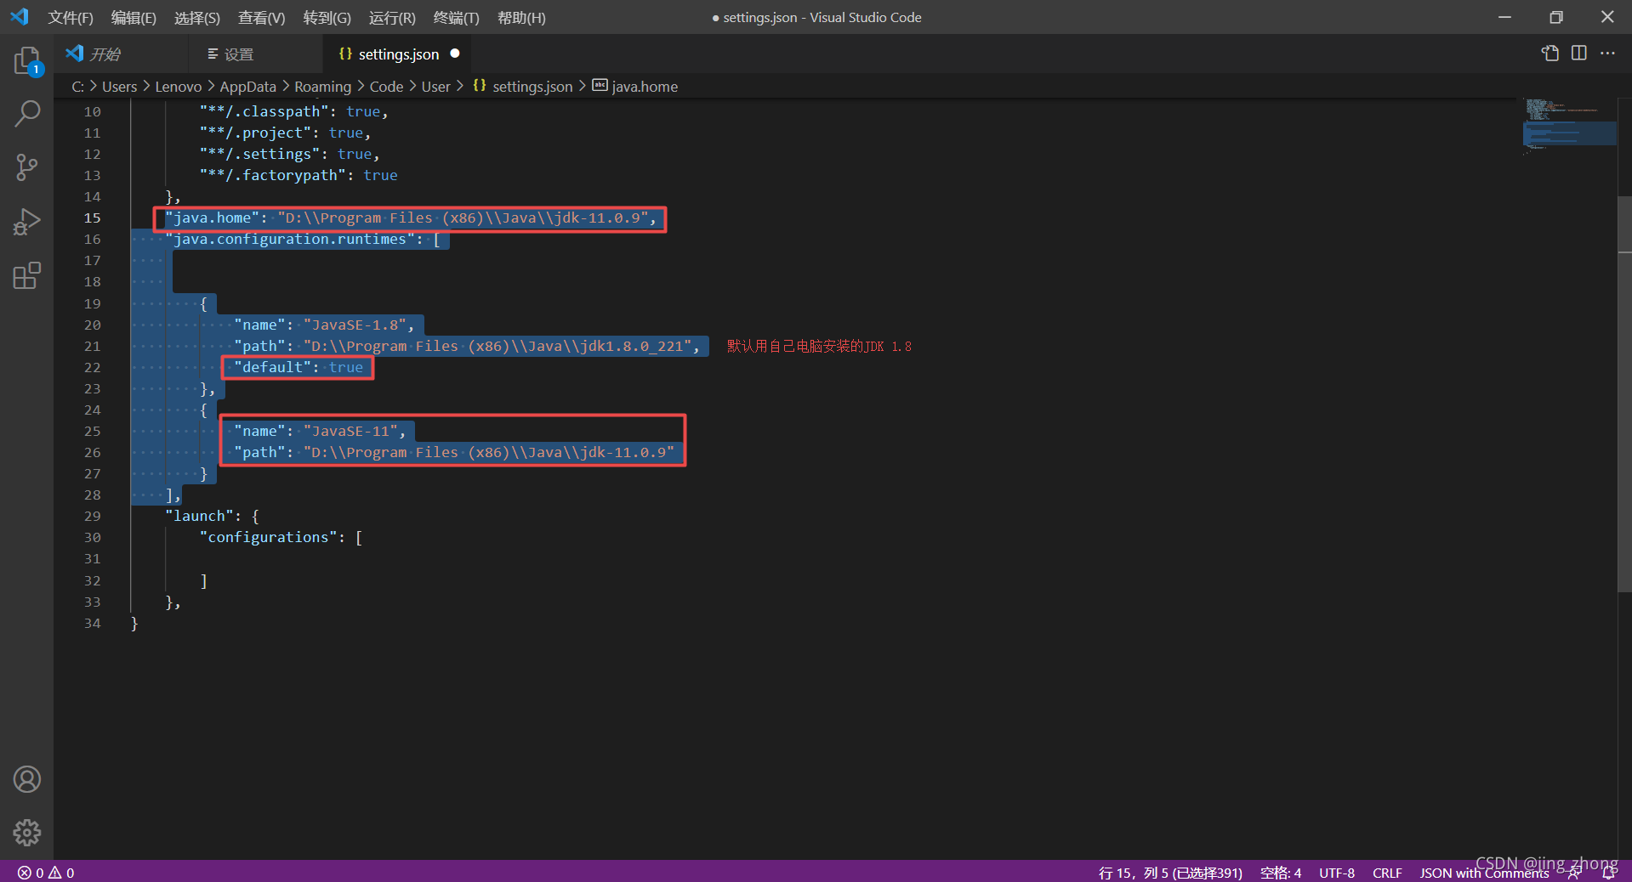Open the Explorer view in activity bar
Viewport: 1632px width, 882px height.
point(27,61)
